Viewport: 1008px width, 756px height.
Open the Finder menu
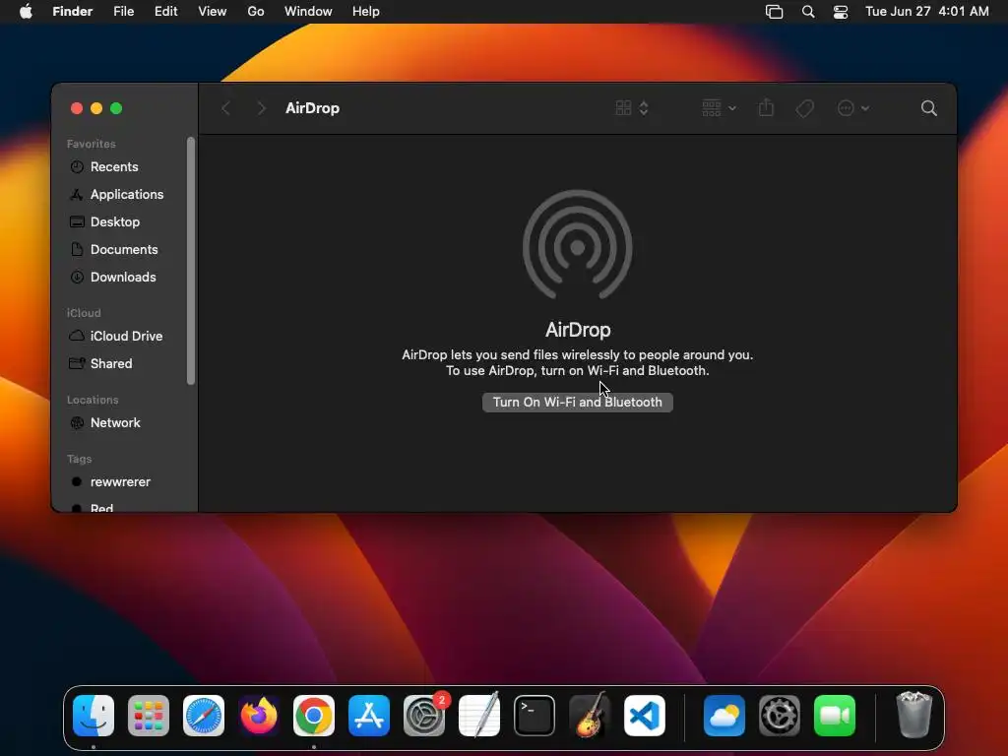coord(73,12)
